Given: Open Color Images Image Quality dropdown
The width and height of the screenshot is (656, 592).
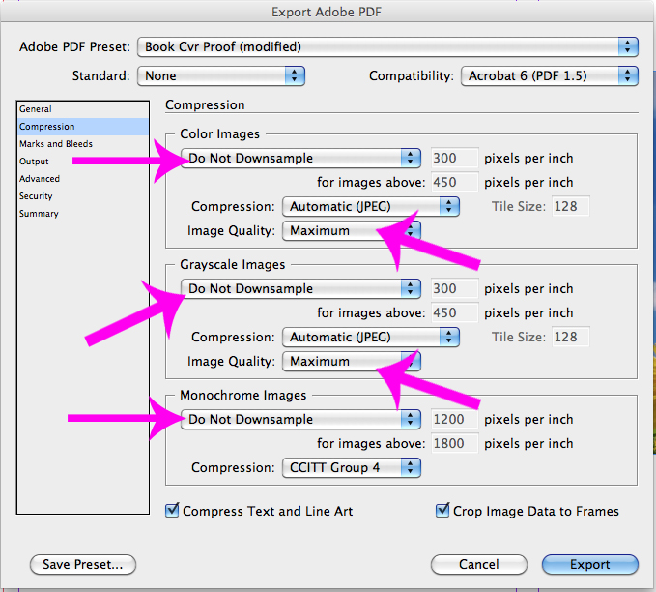Looking at the screenshot, I should click(352, 231).
